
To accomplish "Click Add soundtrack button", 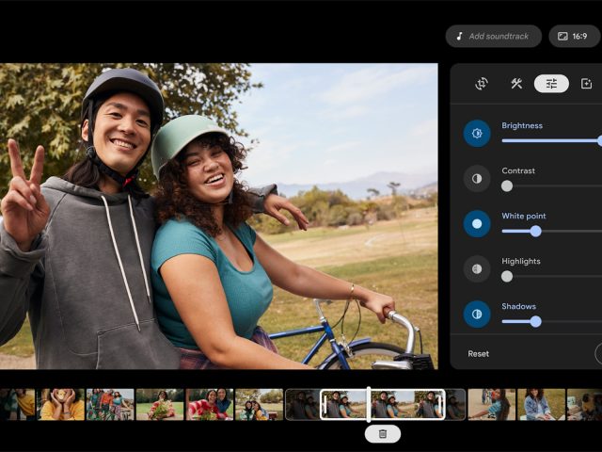I will pos(493,36).
